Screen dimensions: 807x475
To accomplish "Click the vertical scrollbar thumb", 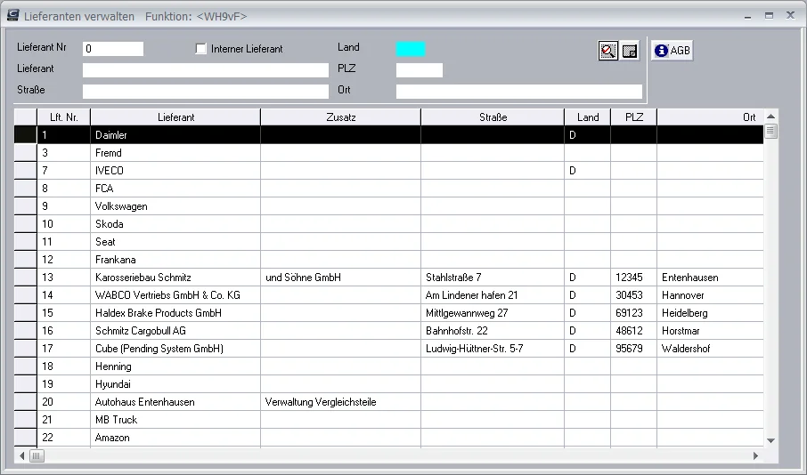I will [x=770, y=131].
